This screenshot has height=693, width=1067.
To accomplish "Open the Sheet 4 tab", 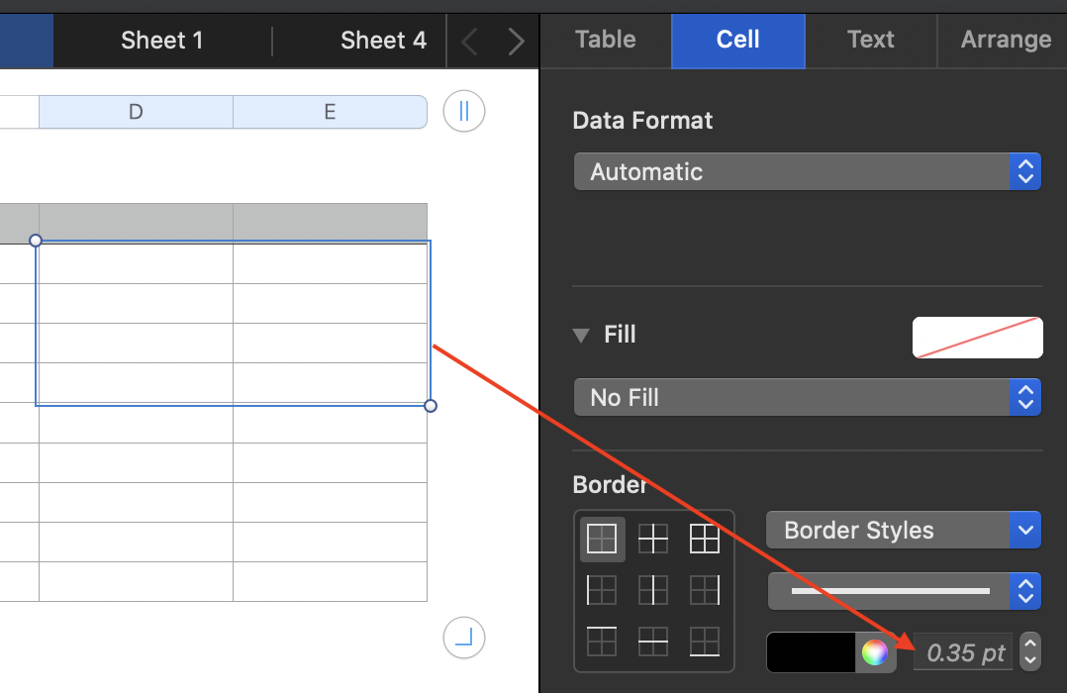I will (x=383, y=41).
